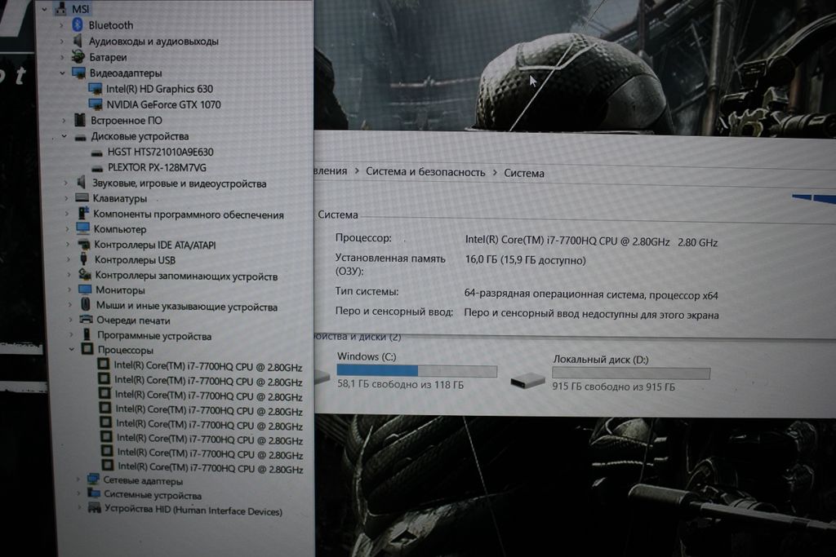Viewport: 836px width, 557px height.
Task: Click the Система breadcrumb item
Action: (524, 173)
